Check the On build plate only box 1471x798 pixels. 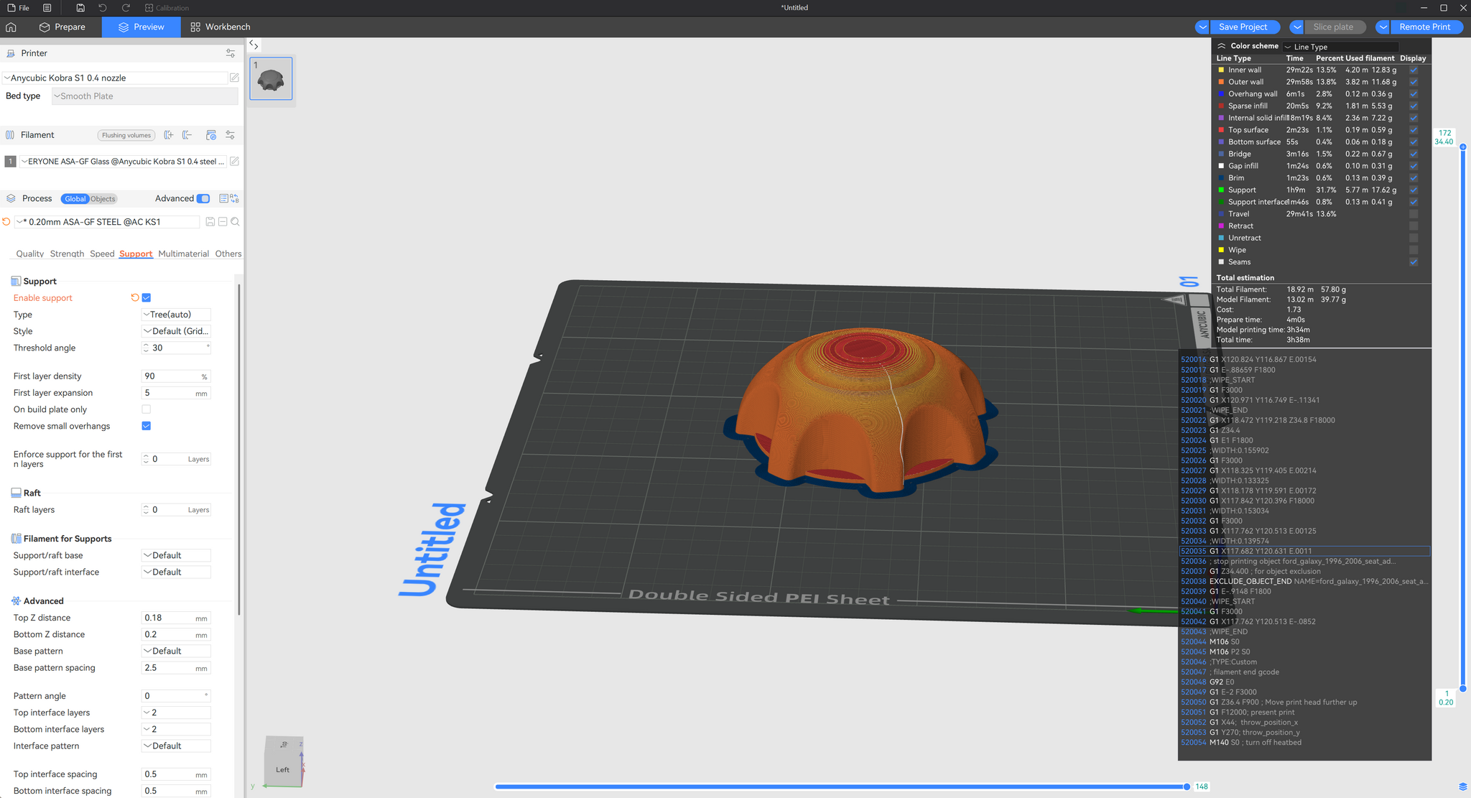[x=147, y=409]
